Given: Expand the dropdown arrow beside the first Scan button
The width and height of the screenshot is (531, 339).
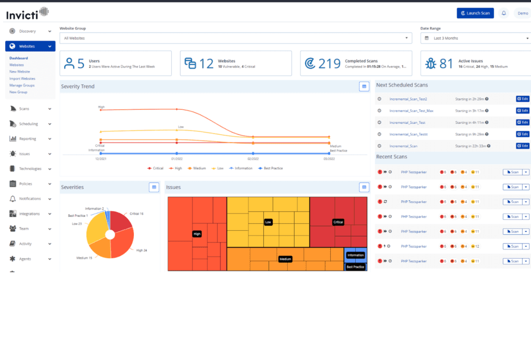Looking at the screenshot, I should pyautogui.click(x=525, y=172).
